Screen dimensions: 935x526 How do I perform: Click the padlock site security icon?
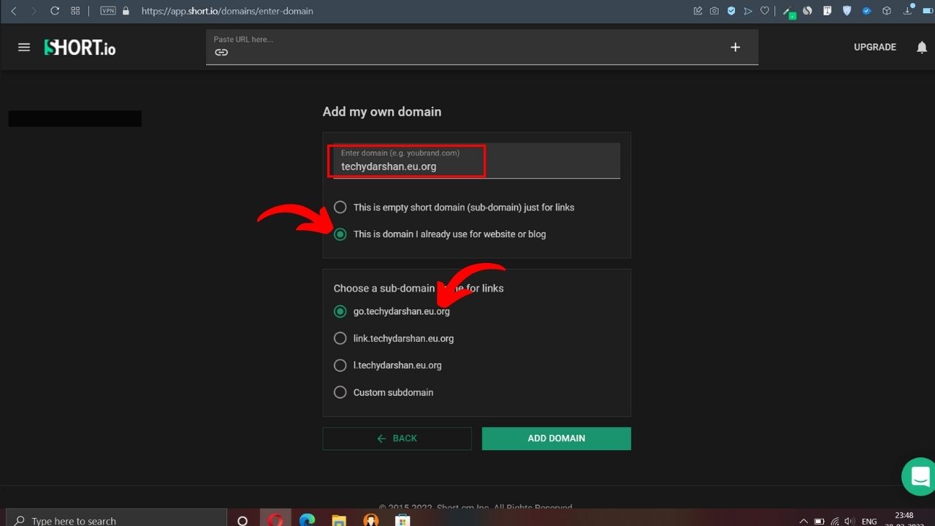(x=126, y=11)
